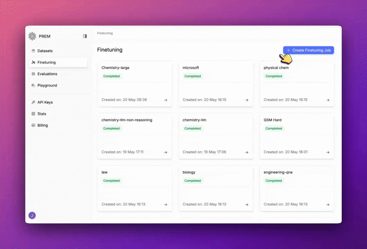This screenshot has width=367, height=249.
Task: Switch to the Evaluations section
Action: click(x=47, y=74)
